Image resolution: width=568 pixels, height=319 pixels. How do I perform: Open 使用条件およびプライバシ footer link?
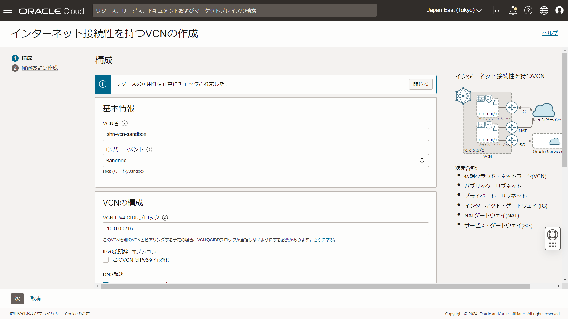point(34,314)
